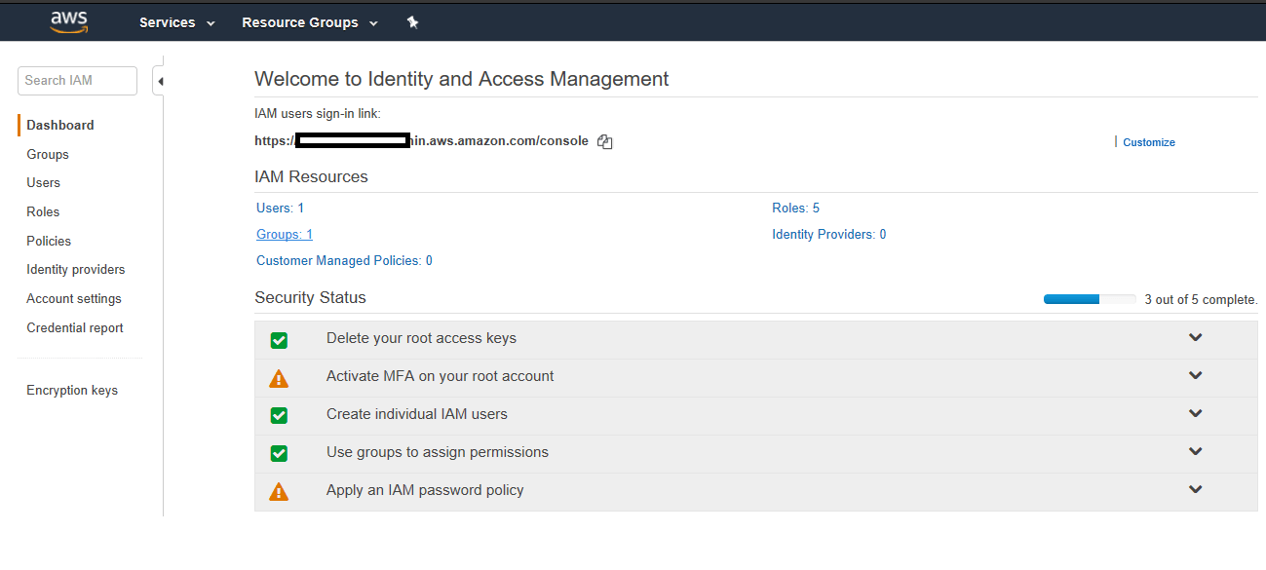The width and height of the screenshot is (1266, 570).
Task: Copy the IAM sign-in link icon
Action: click(x=605, y=141)
